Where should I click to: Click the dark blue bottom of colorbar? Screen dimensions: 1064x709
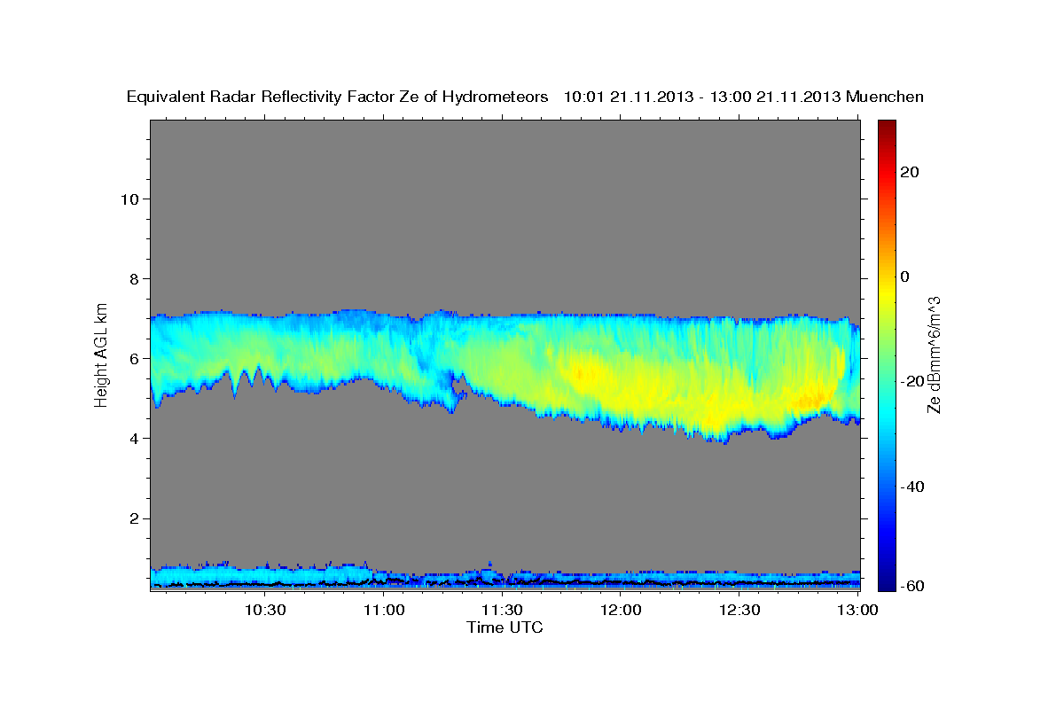click(x=886, y=580)
